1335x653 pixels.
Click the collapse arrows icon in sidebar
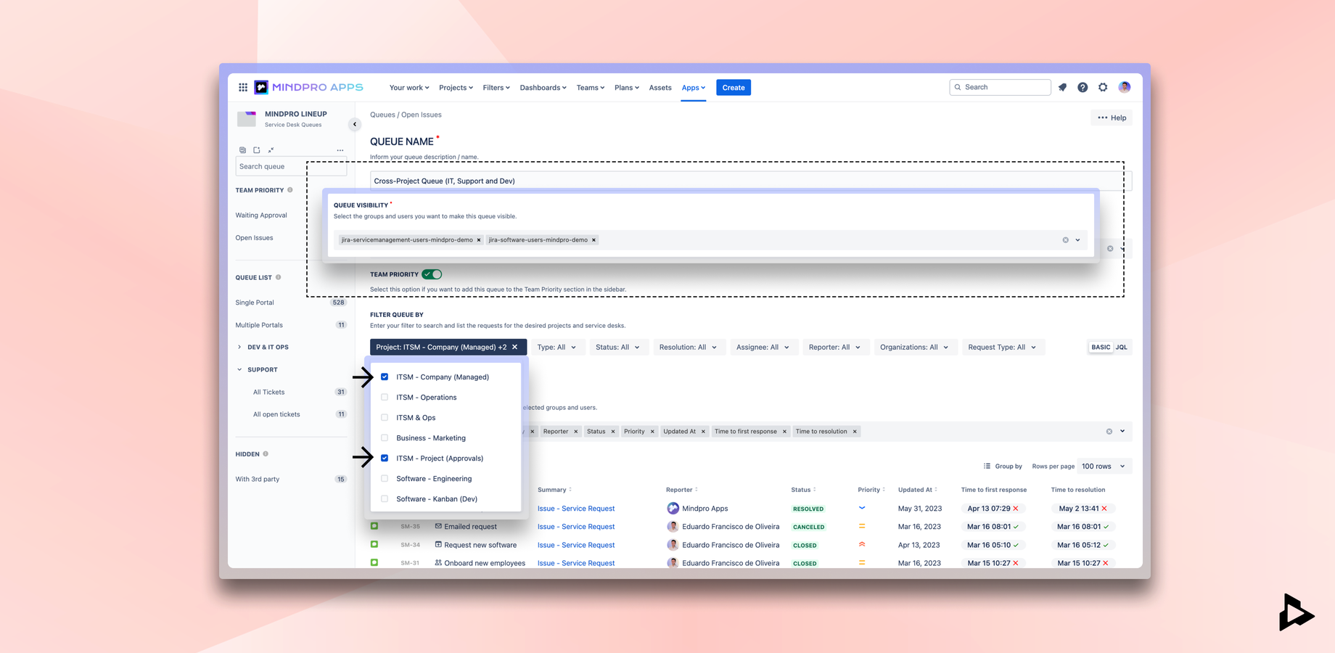271,150
